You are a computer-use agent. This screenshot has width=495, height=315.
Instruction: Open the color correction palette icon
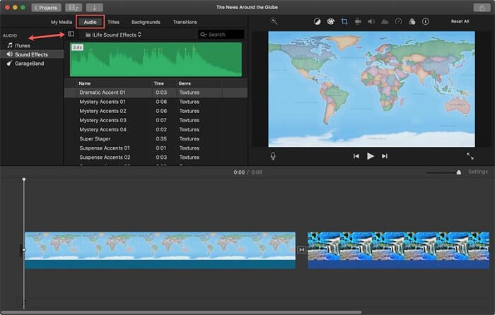330,21
